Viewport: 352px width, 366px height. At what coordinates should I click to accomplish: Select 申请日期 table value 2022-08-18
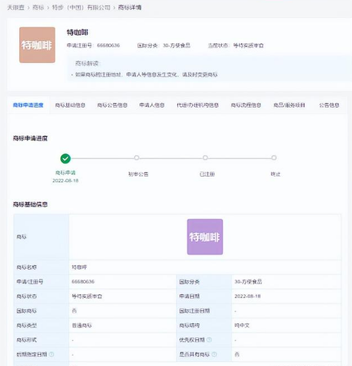(247, 296)
